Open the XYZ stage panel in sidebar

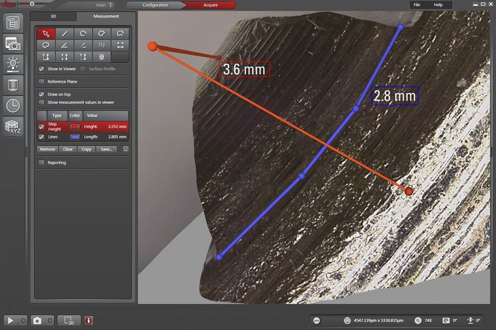click(13, 127)
